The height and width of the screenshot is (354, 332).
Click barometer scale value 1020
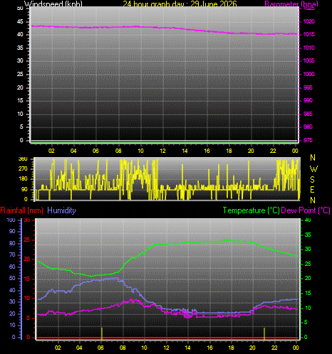(x=308, y=21)
